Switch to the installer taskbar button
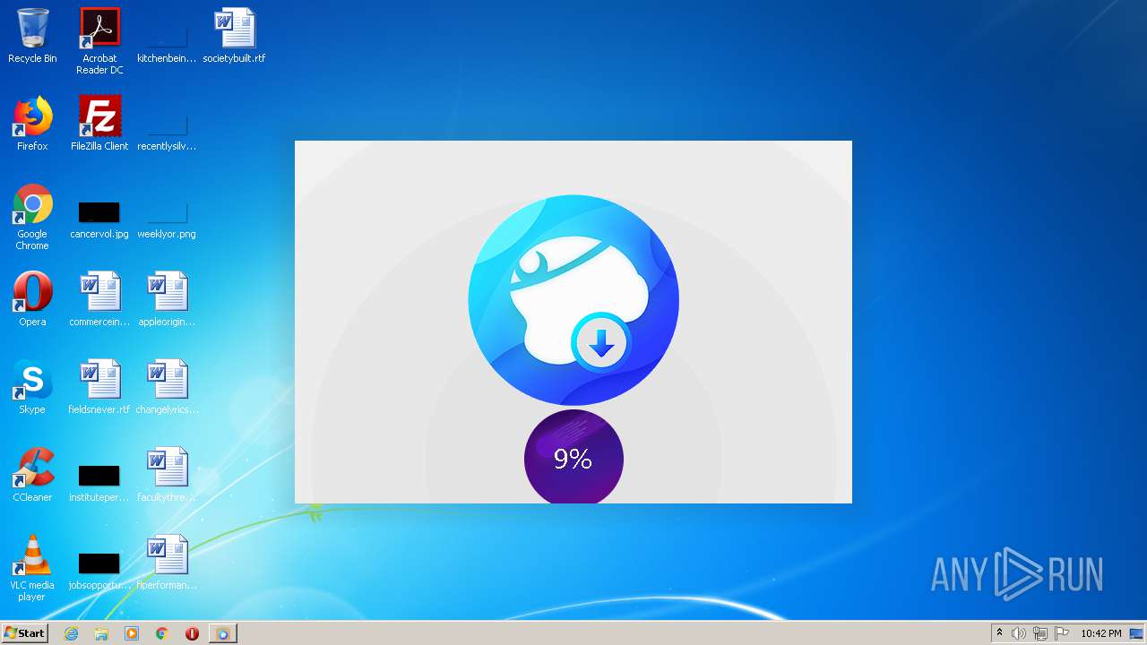The image size is (1147, 645). 222,633
